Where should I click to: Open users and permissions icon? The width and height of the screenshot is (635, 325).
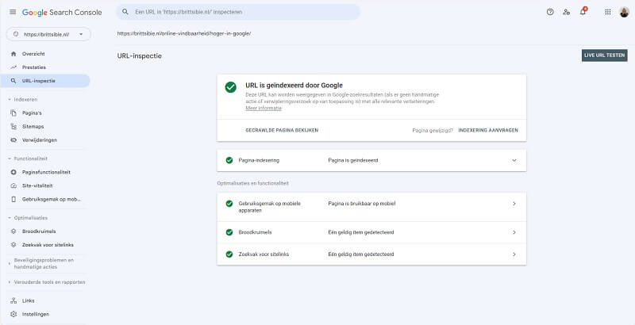(566, 12)
